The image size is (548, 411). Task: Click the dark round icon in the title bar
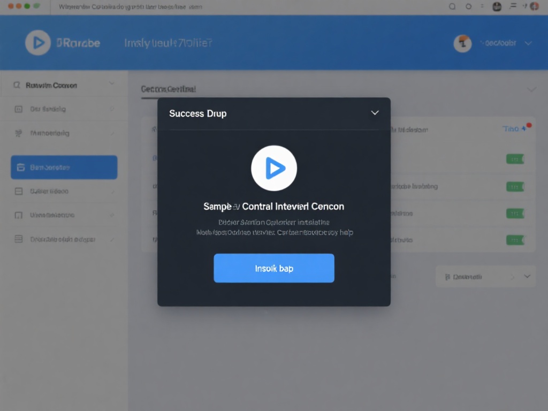497,6
